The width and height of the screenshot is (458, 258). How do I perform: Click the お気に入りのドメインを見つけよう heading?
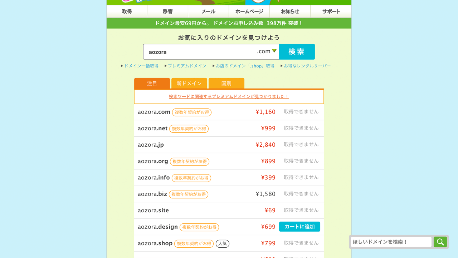click(229, 37)
